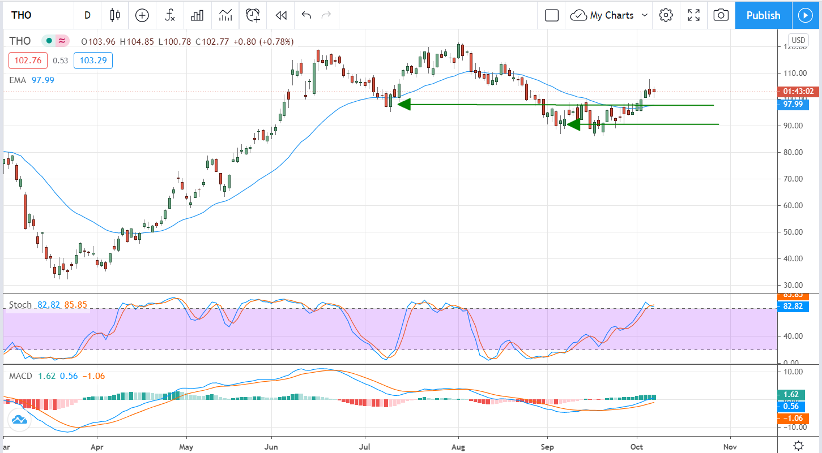Click the THO symbol title in legend
Screen dimensions: 822x453
point(19,41)
